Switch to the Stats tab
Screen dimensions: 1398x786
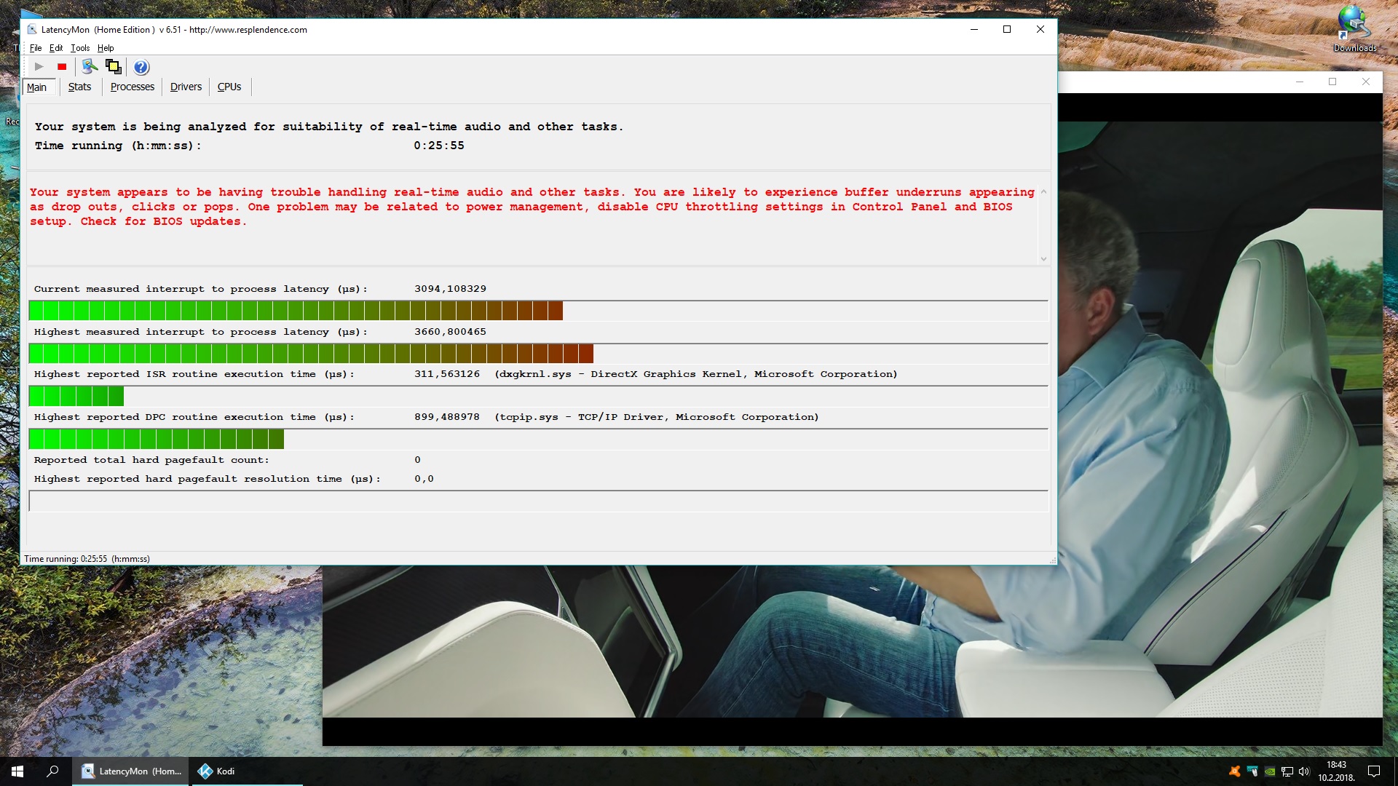[79, 87]
